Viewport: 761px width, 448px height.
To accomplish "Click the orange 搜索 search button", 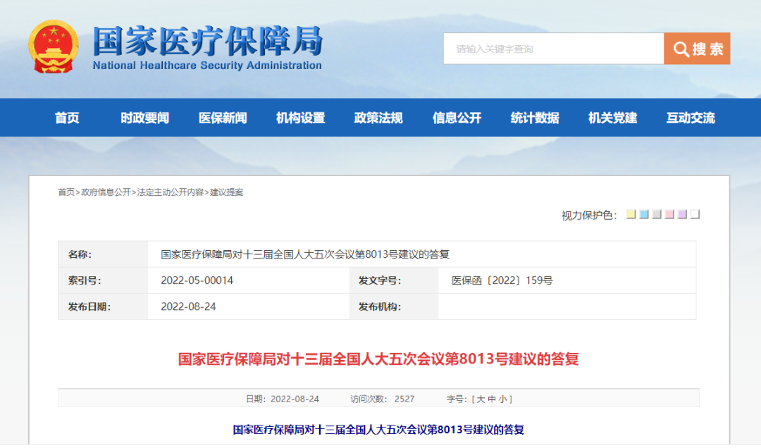I will pyautogui.click(x=697, y=49).
